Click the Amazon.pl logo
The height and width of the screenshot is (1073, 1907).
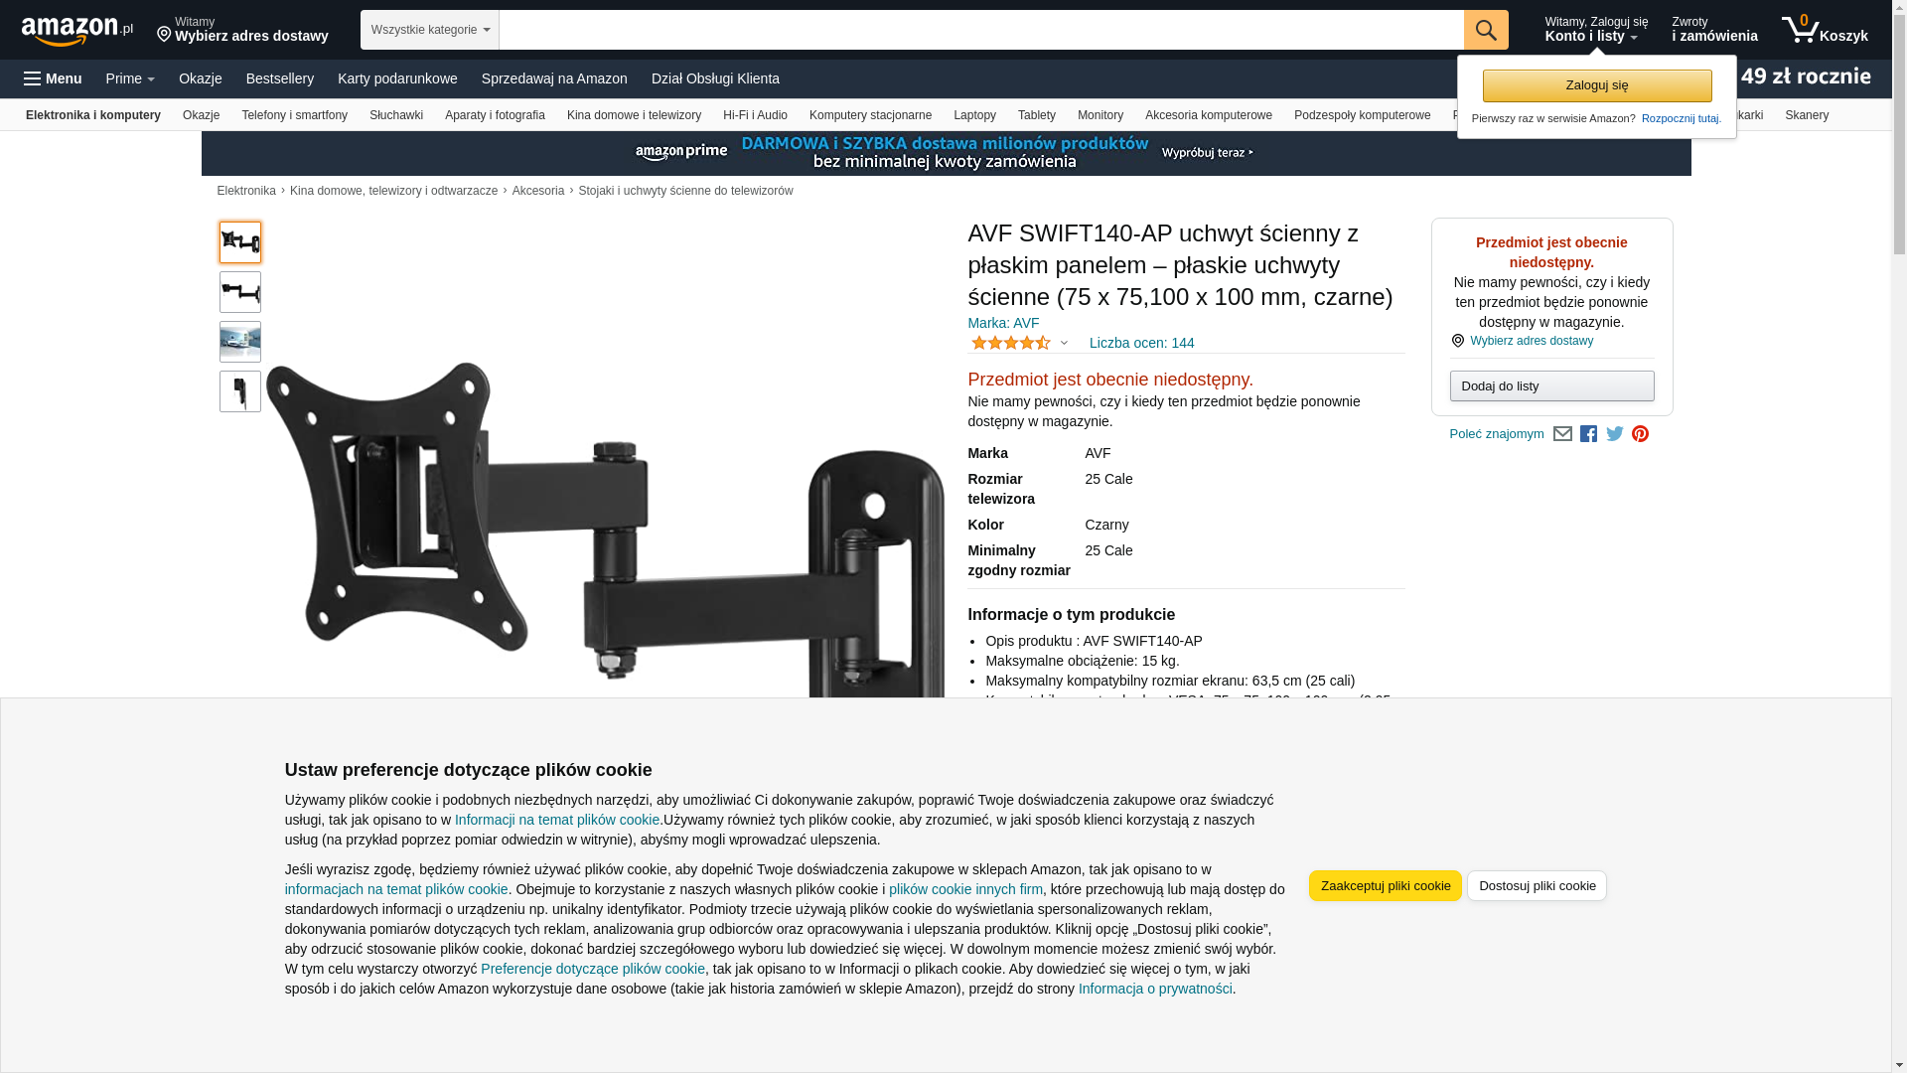(77, 31)
